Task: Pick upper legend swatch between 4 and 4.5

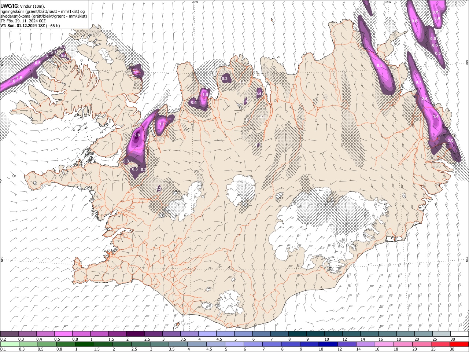Action: pos(207,334)
